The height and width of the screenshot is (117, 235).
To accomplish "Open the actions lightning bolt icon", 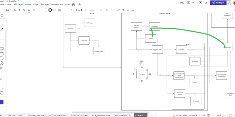I will pos(123,10).
